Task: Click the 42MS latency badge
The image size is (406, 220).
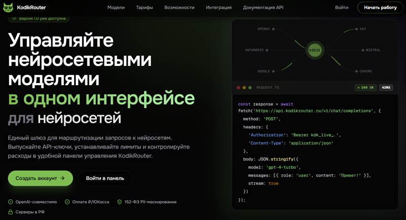Action: (386, 88)
